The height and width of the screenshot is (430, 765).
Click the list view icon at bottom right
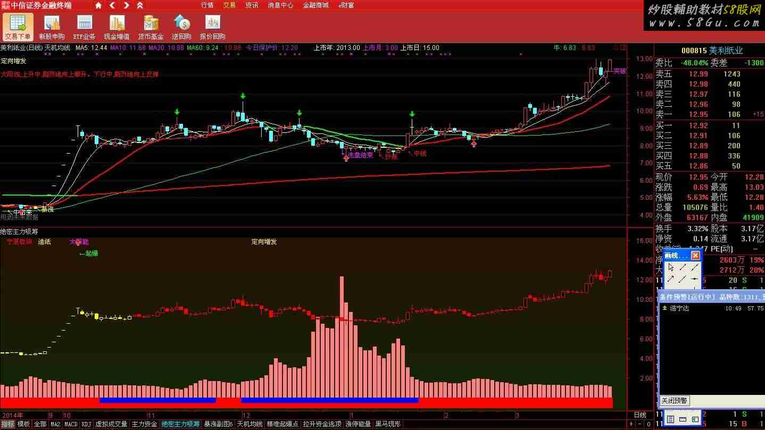pyautogui.click(x=671, y=419)
